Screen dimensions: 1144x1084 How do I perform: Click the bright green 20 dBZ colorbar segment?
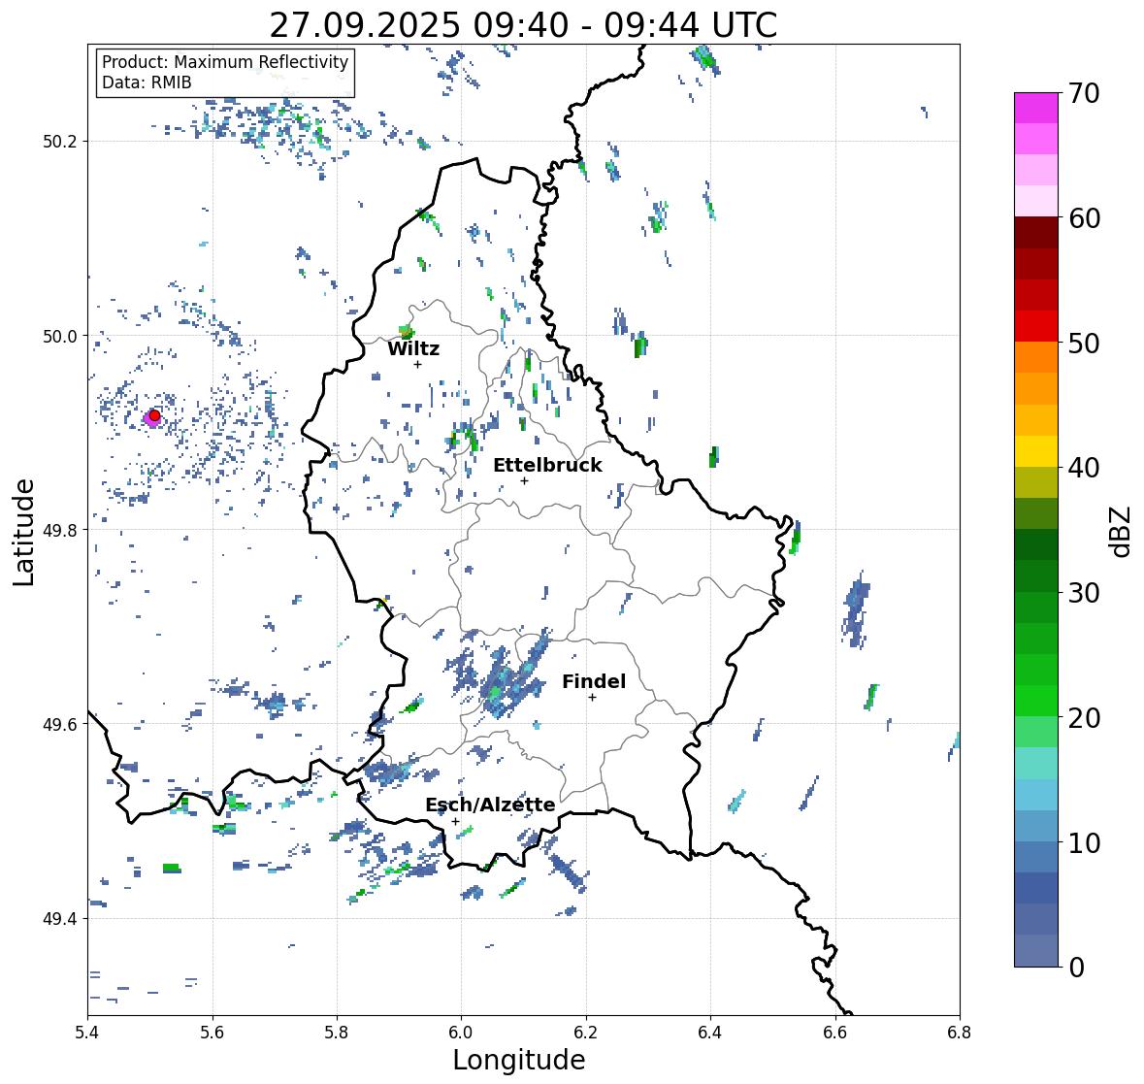tap(1036, 701)
